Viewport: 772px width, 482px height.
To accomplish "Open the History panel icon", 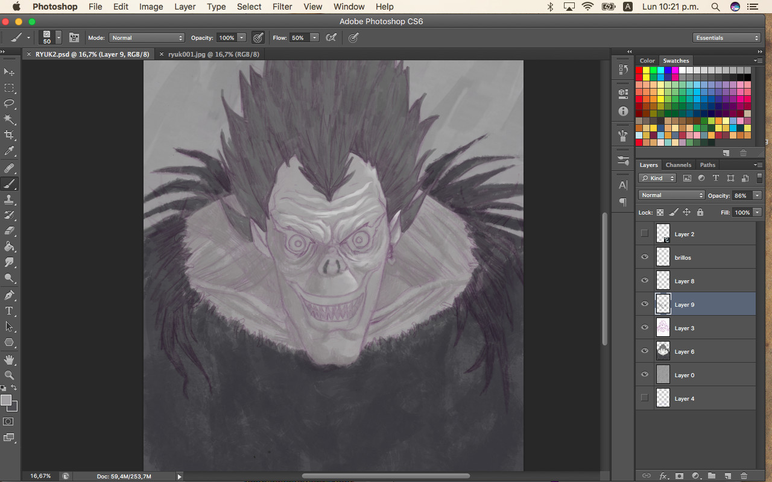I will [x=623, y=69].
